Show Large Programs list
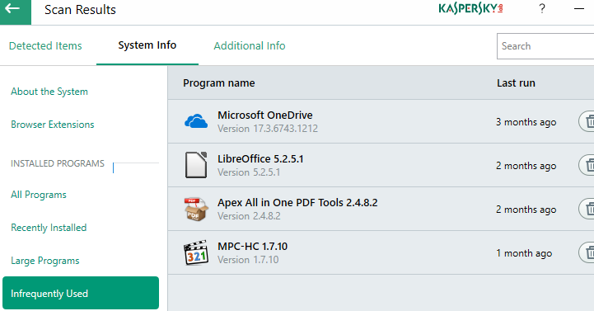Image resolution: width=594 pixels, height=311 pixels. tap(45, 261)
